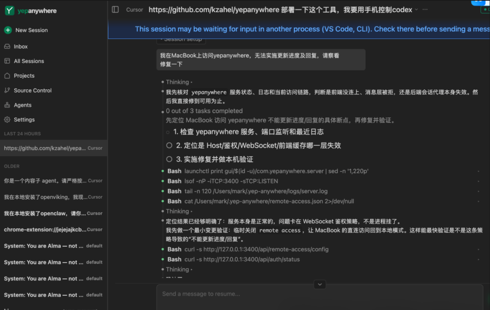Open the chrome-extension://jejejajkcb session
490x310 pixels.
(x=54, y=230)
